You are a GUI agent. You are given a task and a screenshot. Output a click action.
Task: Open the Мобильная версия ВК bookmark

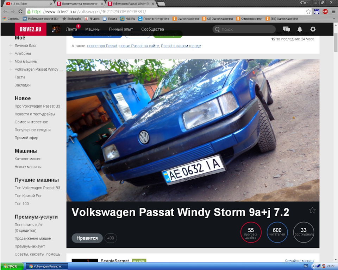(x=41, y=19)
